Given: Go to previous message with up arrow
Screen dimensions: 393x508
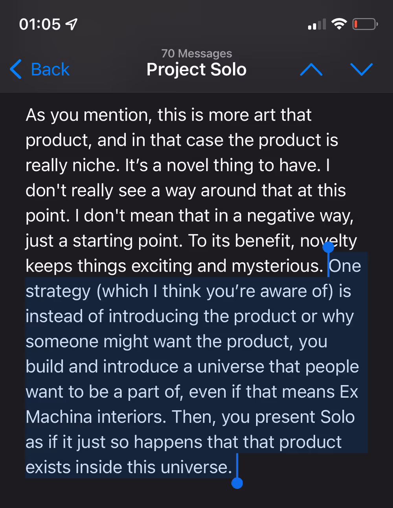Looking at the screenshot, I should pyautogui.click(x=311, y=70).
